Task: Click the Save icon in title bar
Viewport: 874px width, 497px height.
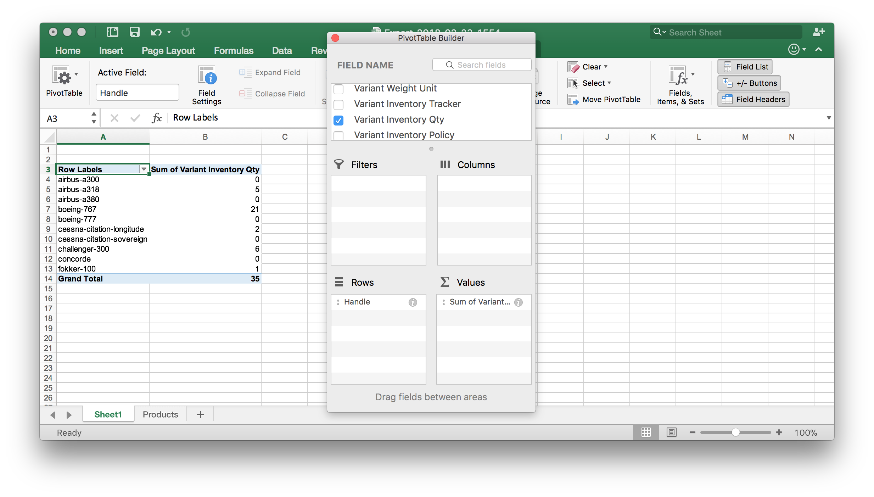Action: (x=134, y=32)
